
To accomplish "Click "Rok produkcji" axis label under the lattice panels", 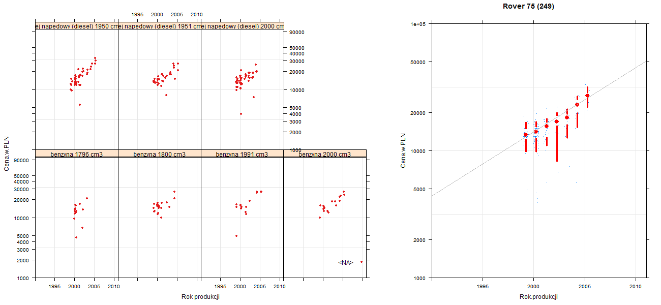I will [200, 297].
